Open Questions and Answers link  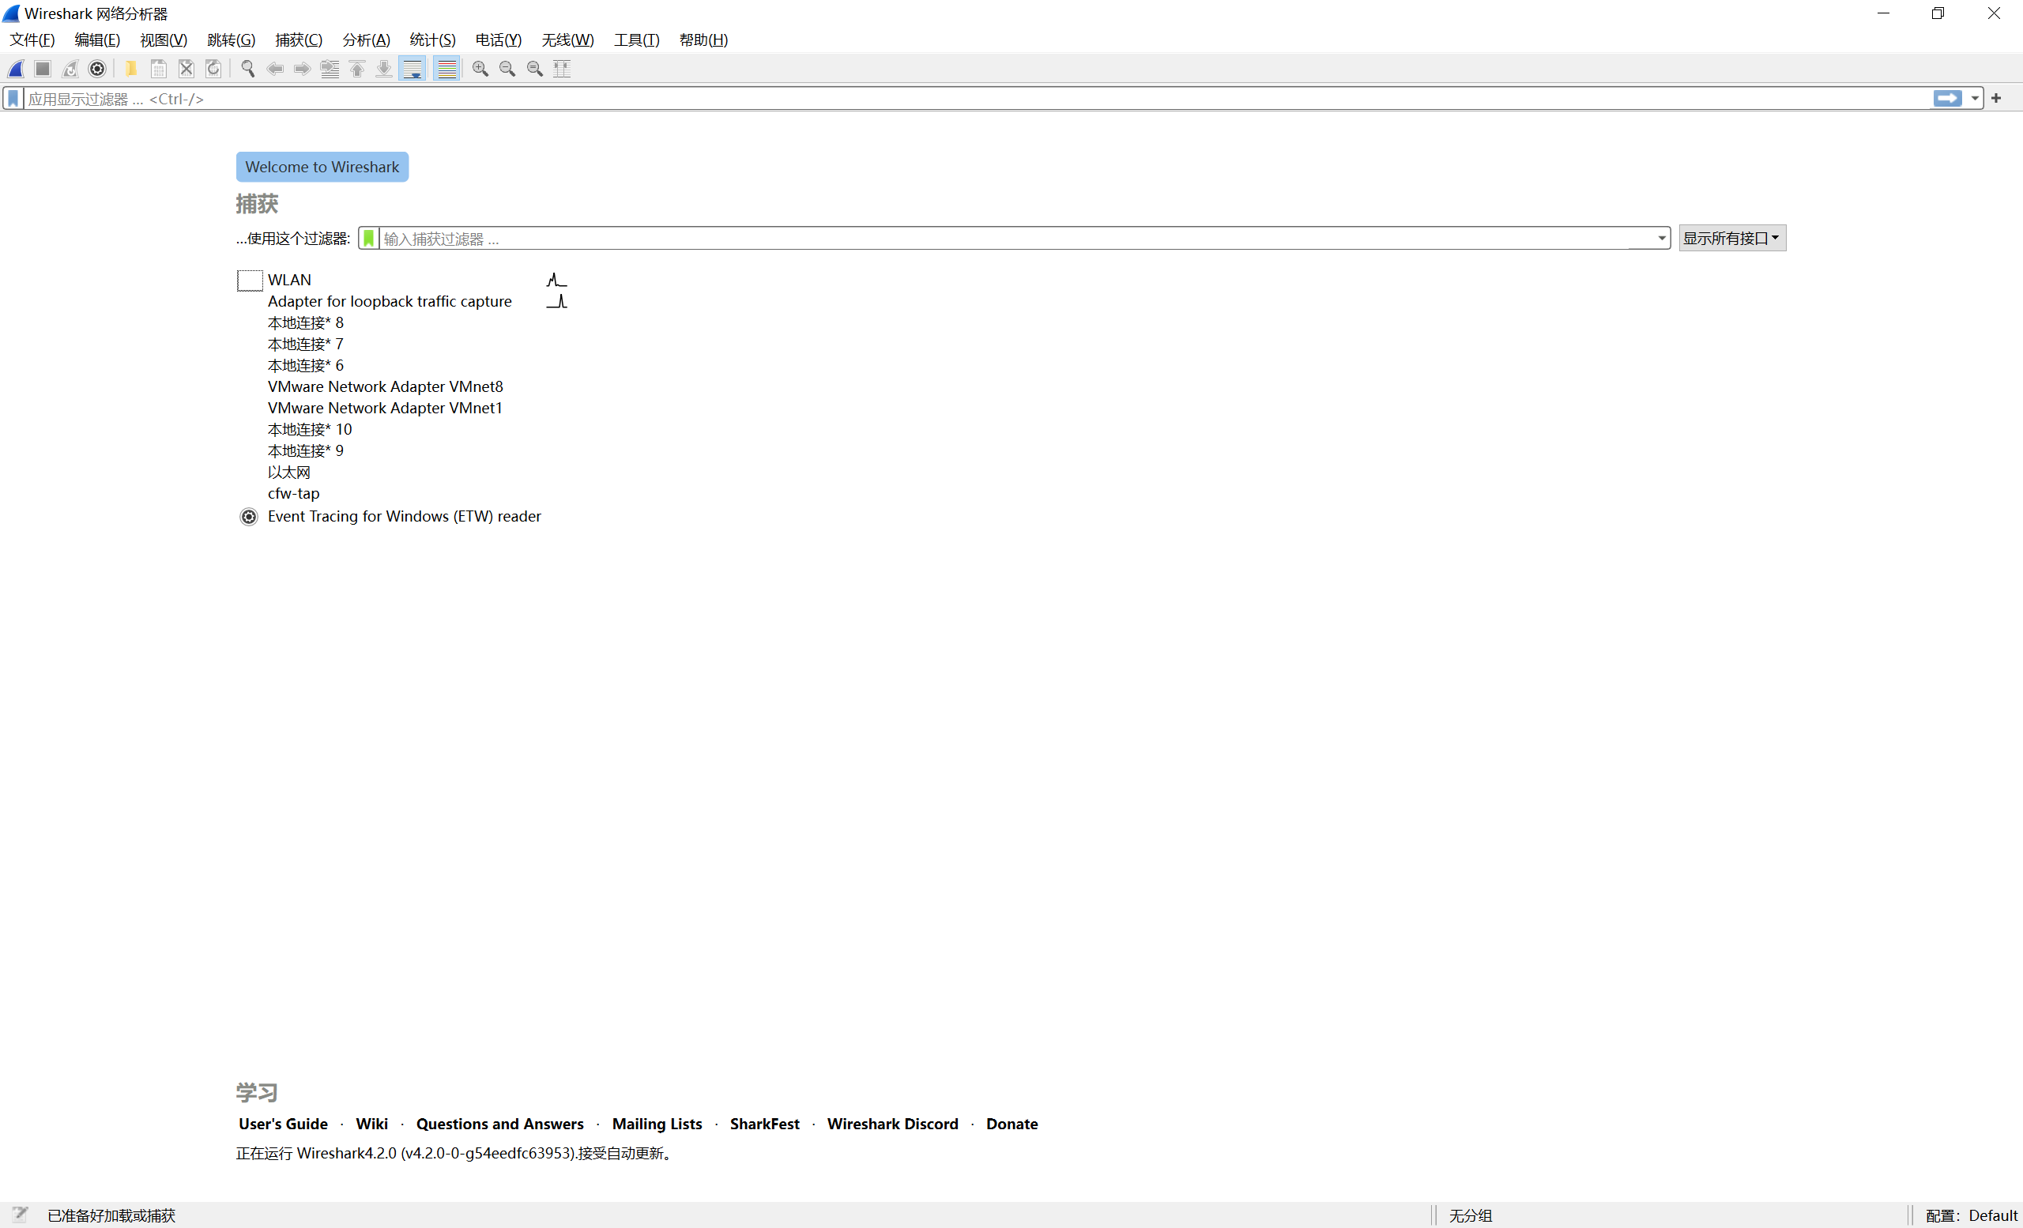point(500,1124)
